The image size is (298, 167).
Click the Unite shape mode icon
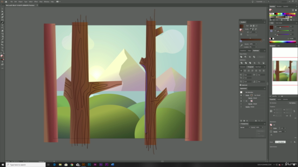click(x=241, y=57)
